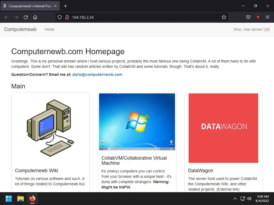Click the Windows 7 desktop thumbnail

pos(137,122)
